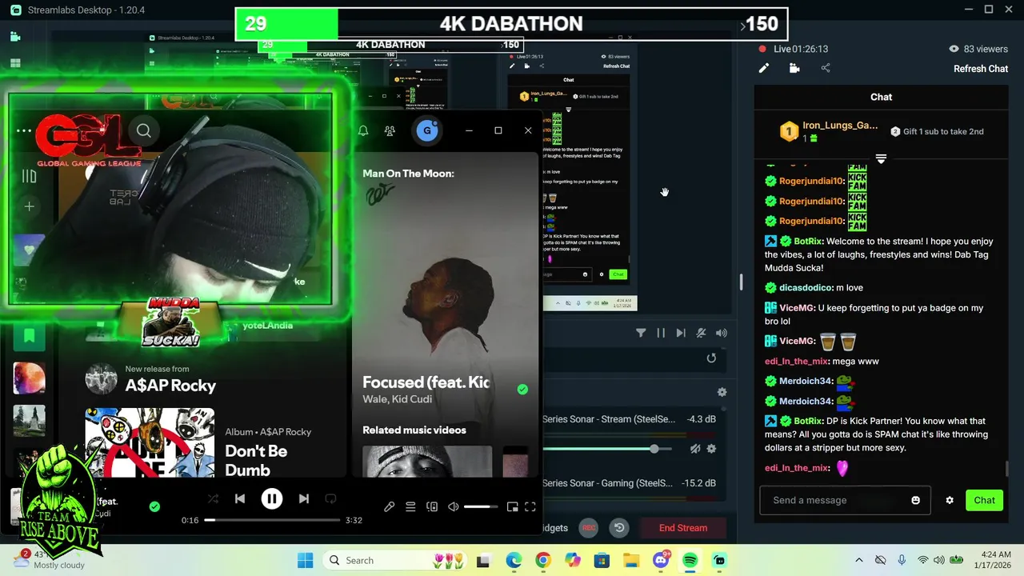
Task: Click the chat scrollbar
Action: (1007, 469)
